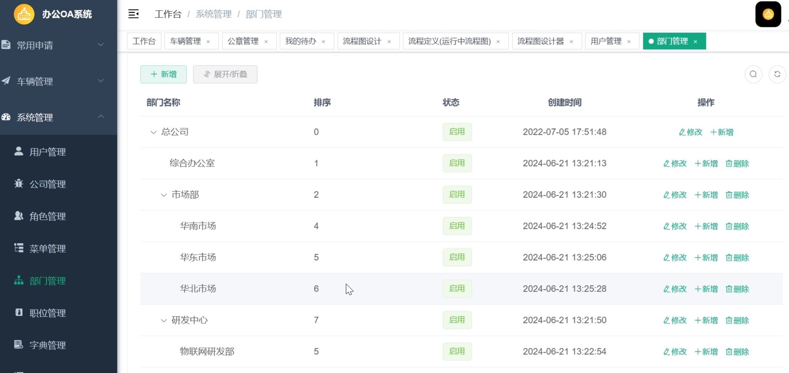Click the green 新增 button above the table

click(164, 74)
